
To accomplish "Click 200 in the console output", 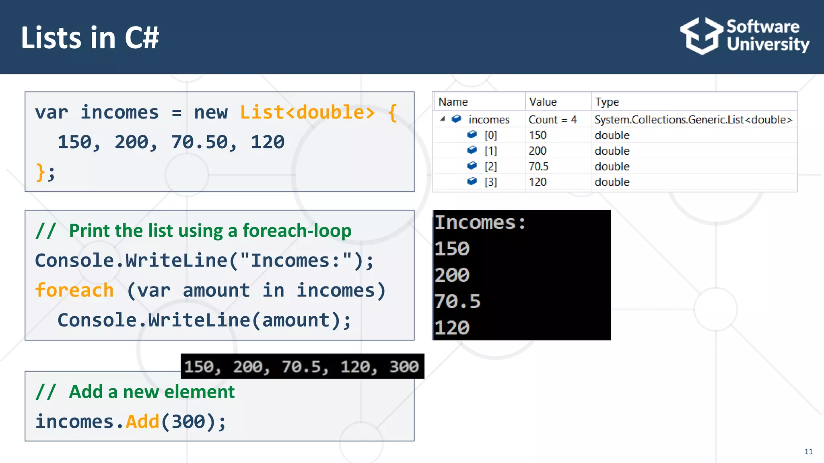I will (452, 275).
